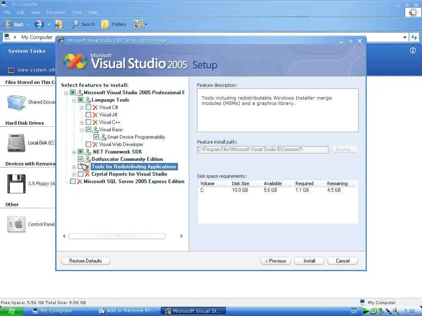Expand the .NET Framework SDK node
This screenshot has height=316, width=422.
tap(74, 152)
